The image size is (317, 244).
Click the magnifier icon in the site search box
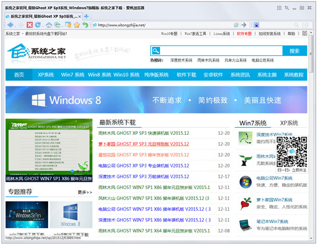pos(156,51)
